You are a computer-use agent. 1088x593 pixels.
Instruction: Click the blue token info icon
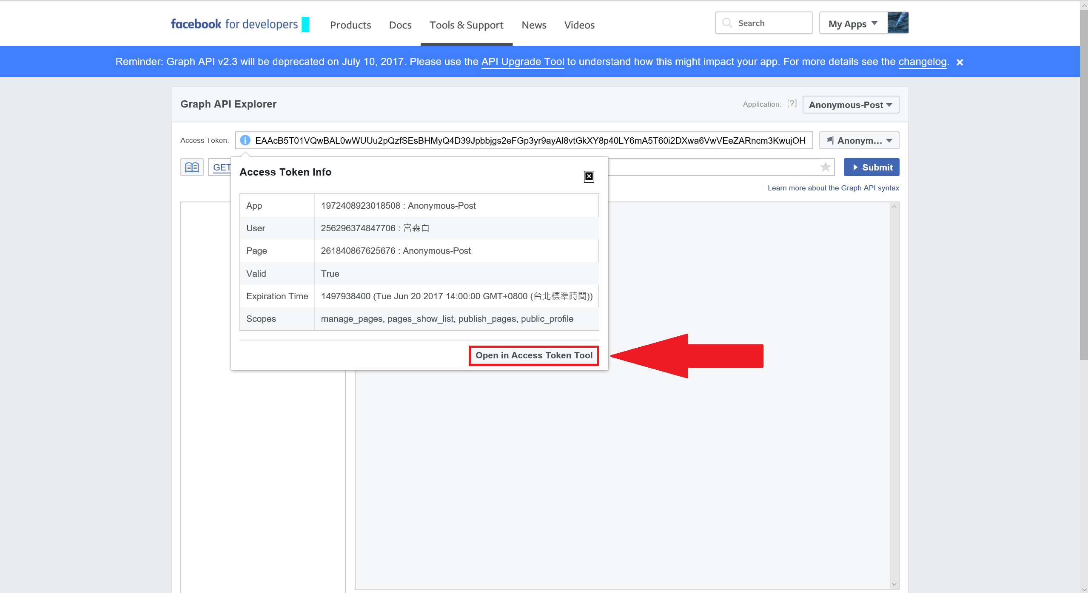point(245,140)
